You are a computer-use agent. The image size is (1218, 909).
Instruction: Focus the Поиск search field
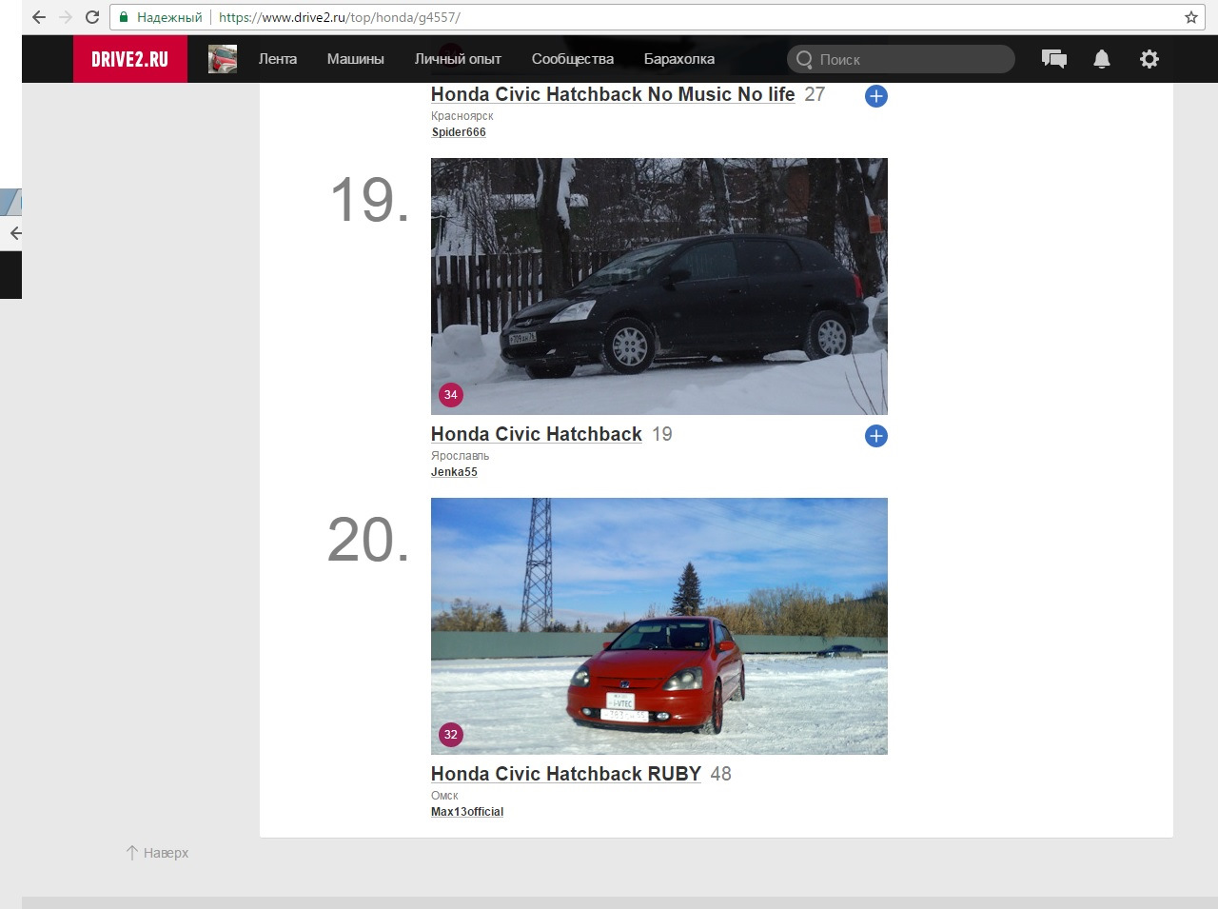pyautogui.click(x=901, y=59)
